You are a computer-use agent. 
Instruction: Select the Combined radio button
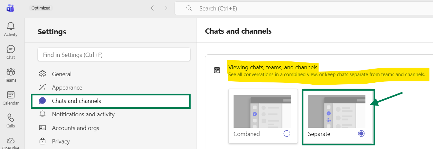pos(287,134)
